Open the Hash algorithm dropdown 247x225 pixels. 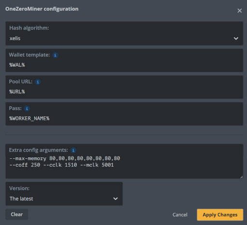(x=124, y=33)
